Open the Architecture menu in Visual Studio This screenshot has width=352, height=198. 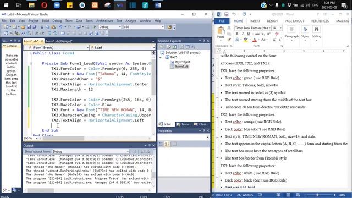coord(105,21)
